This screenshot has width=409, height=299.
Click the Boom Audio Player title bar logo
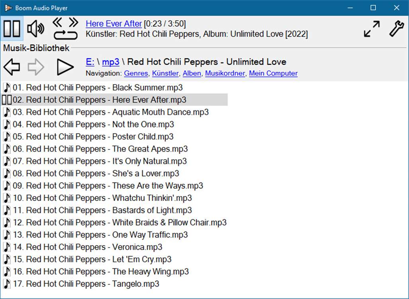(x=8, y=8)
